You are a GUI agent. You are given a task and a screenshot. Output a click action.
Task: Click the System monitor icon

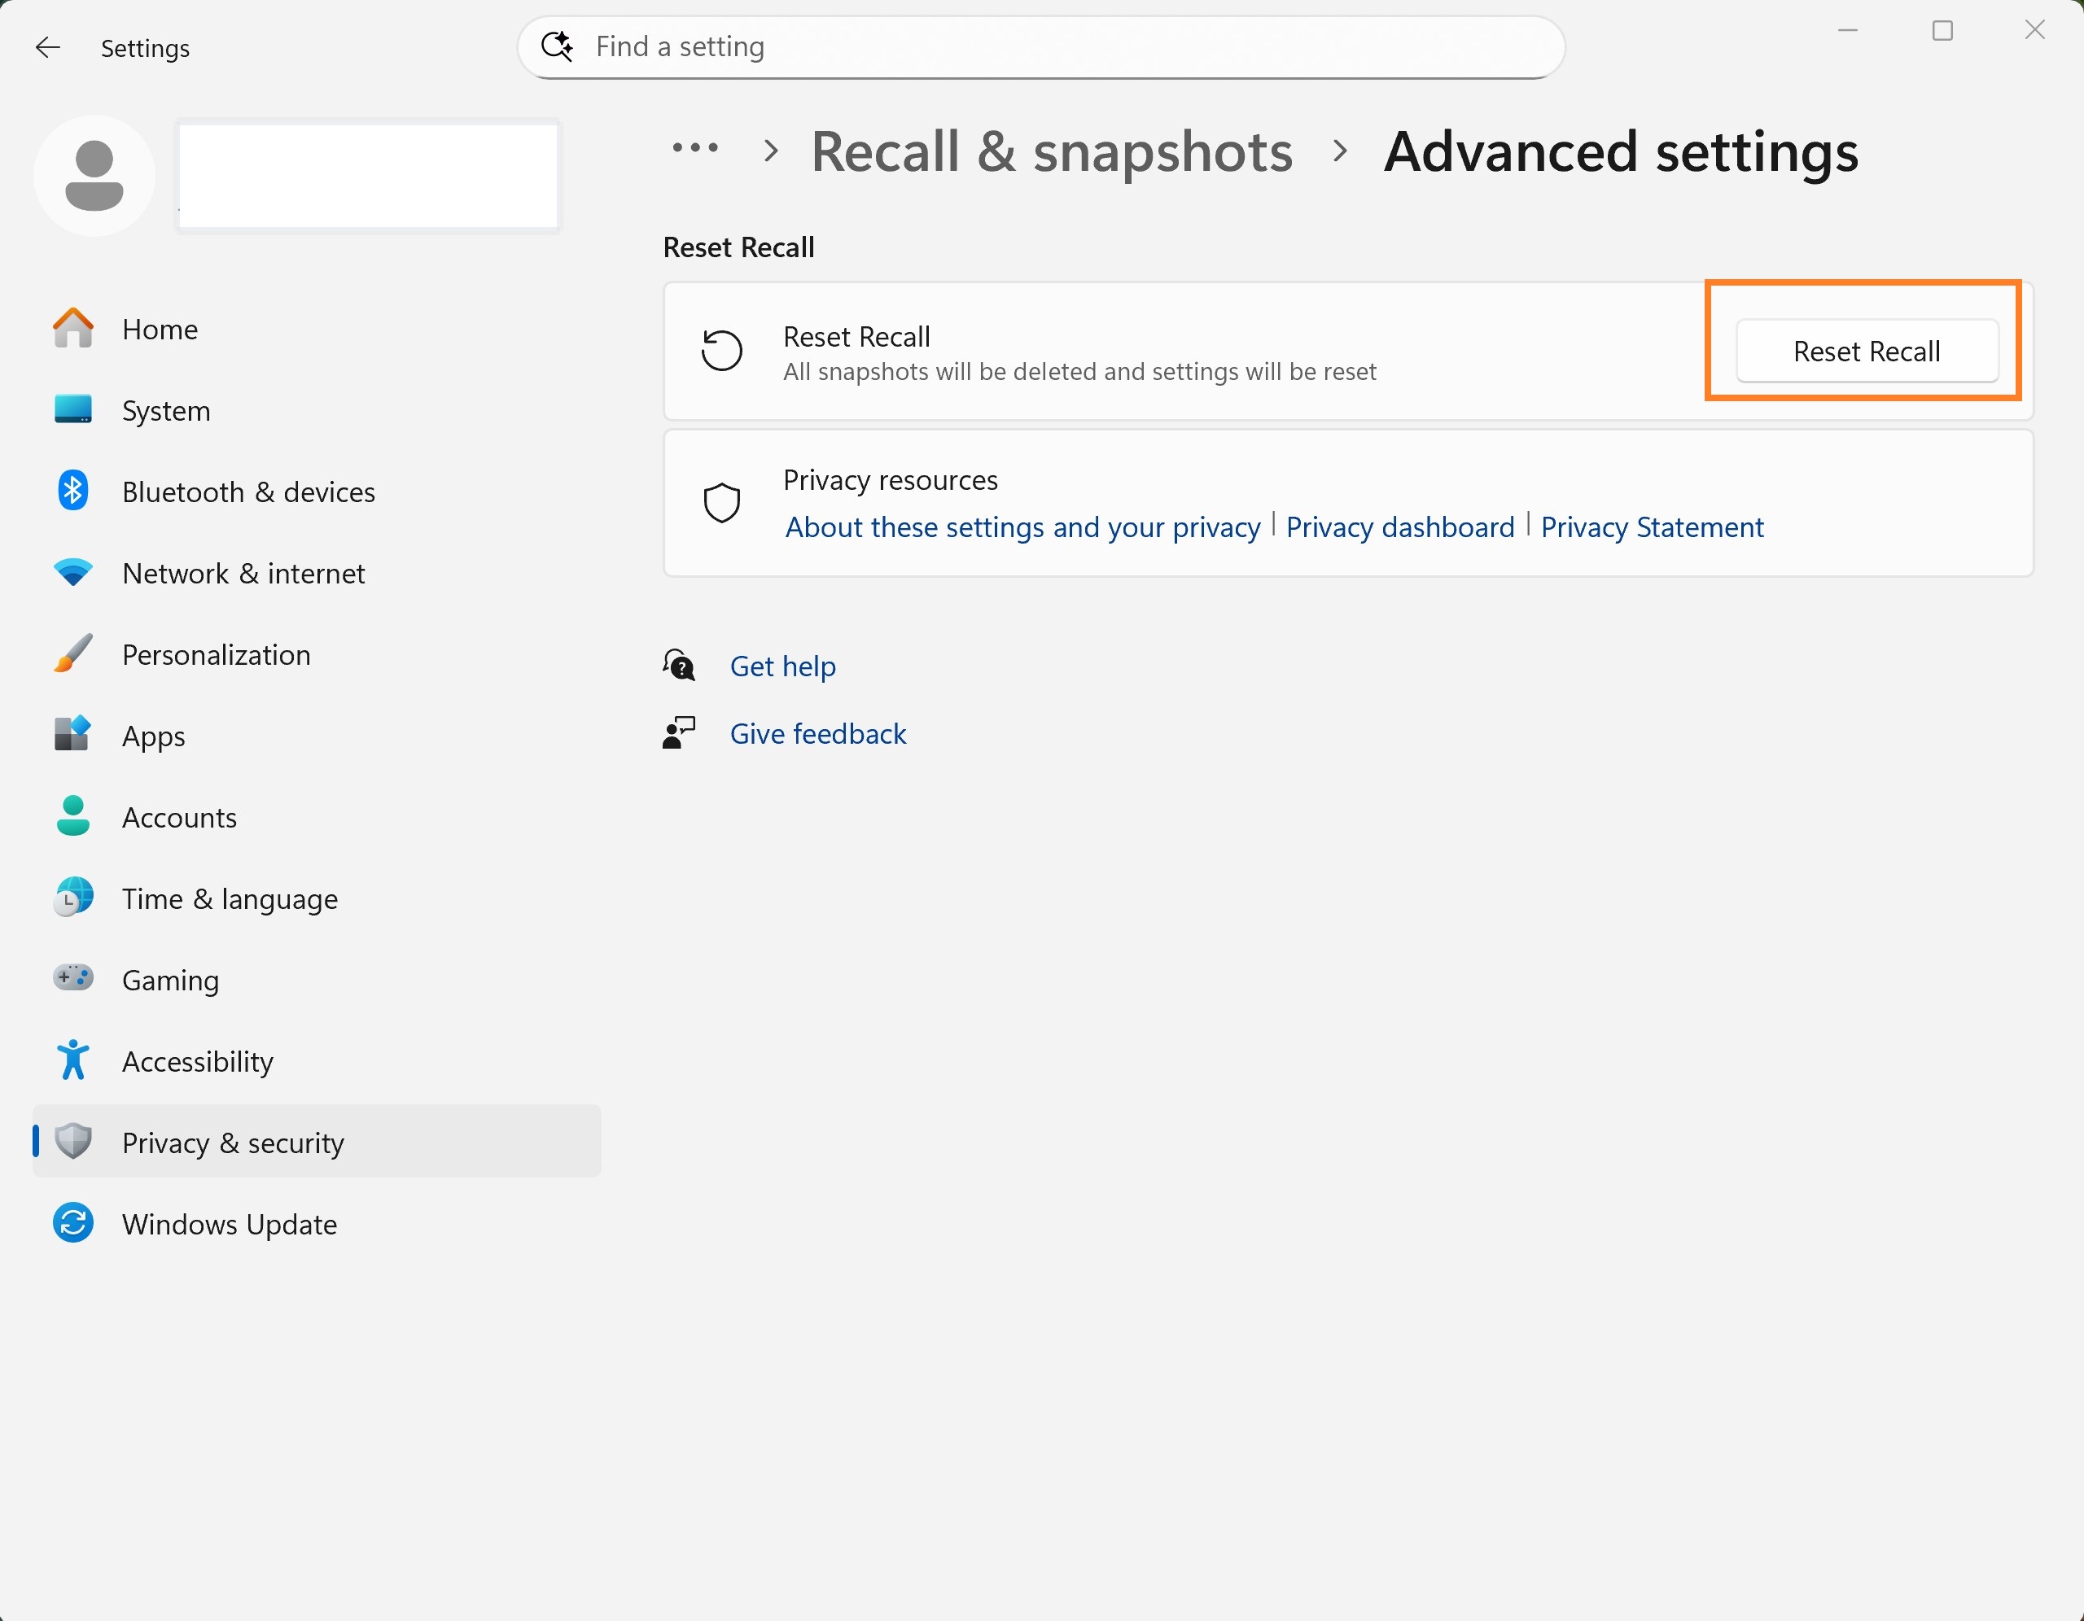[72, 410]
